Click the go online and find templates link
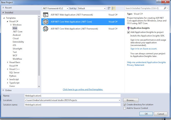Image resolution: width=171 pixels, height=120 pixels. pos(83,90)
